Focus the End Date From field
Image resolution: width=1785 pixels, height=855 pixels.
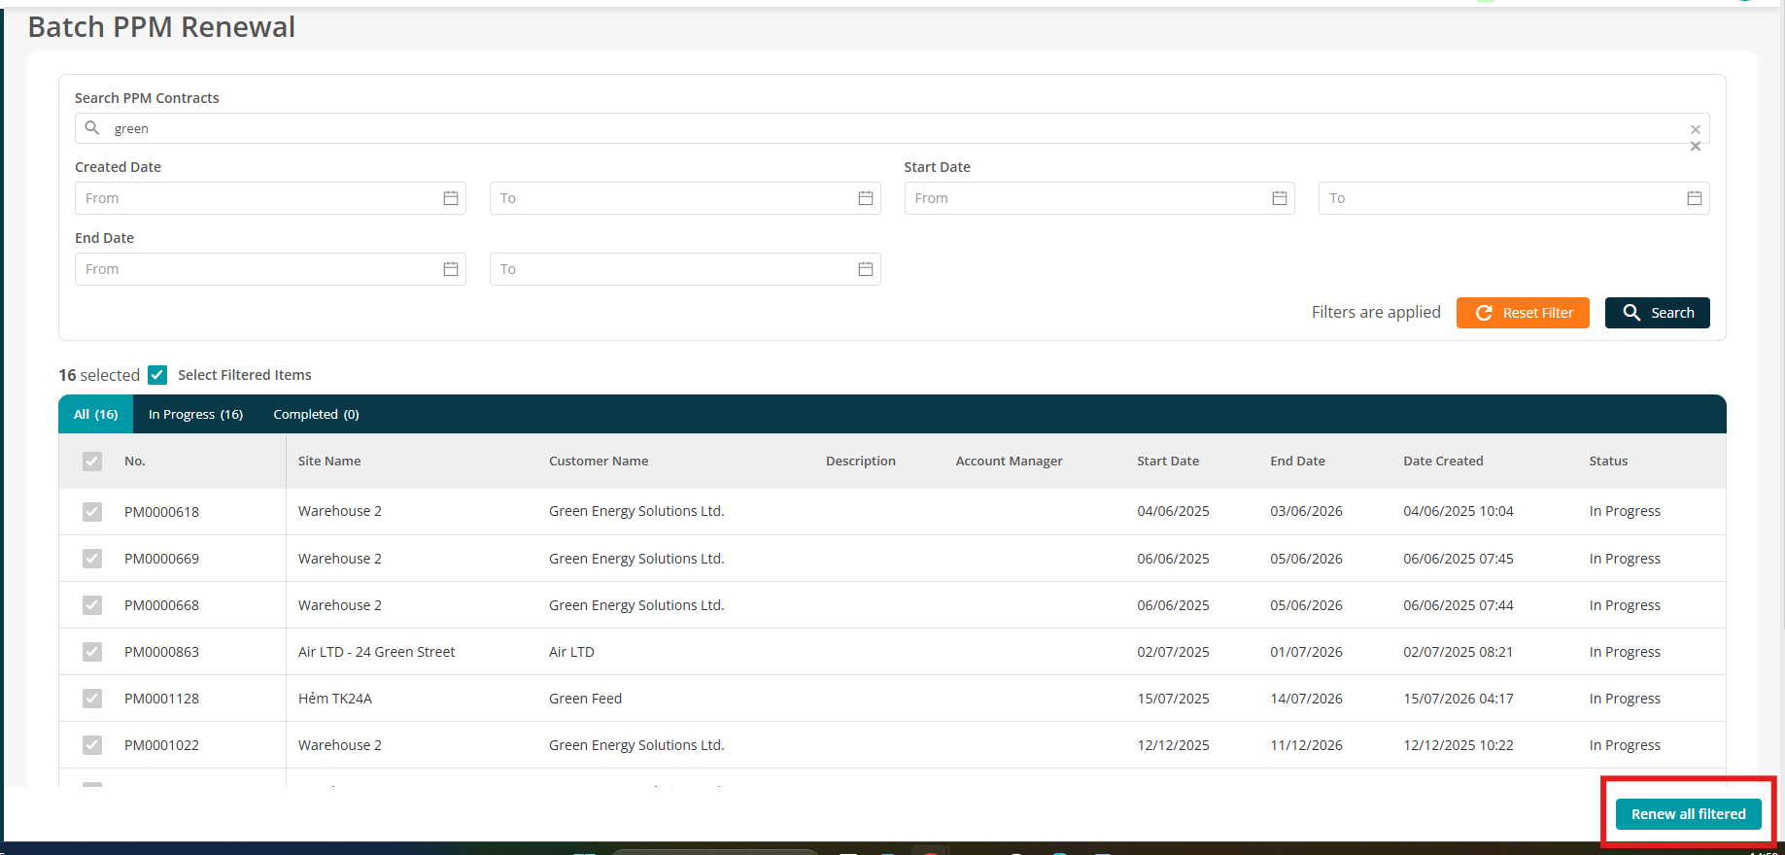[x=270, y=269]
